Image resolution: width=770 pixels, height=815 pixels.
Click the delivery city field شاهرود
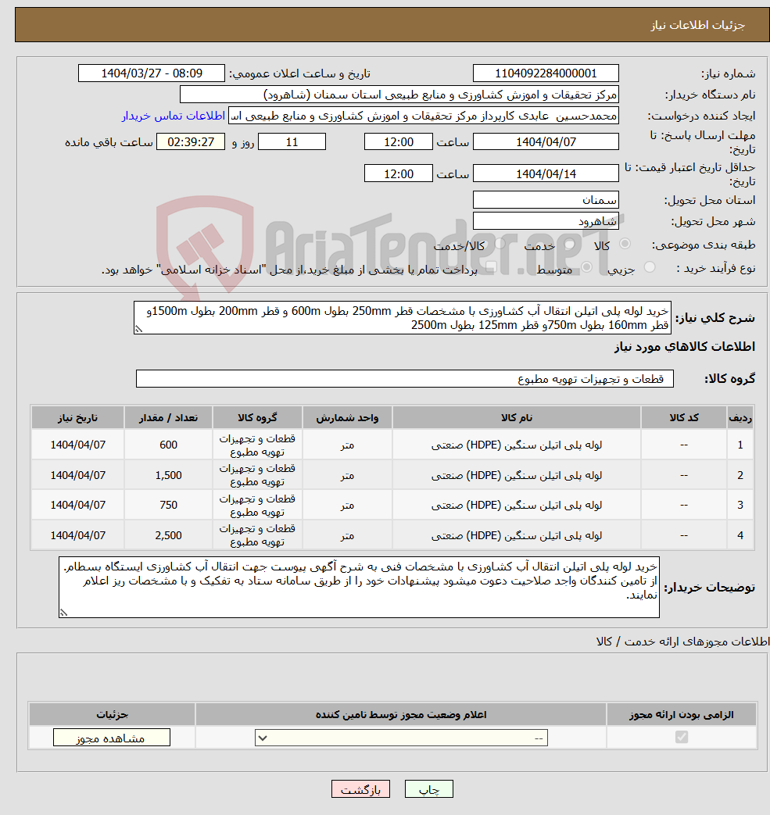click(x=546, y=221)
